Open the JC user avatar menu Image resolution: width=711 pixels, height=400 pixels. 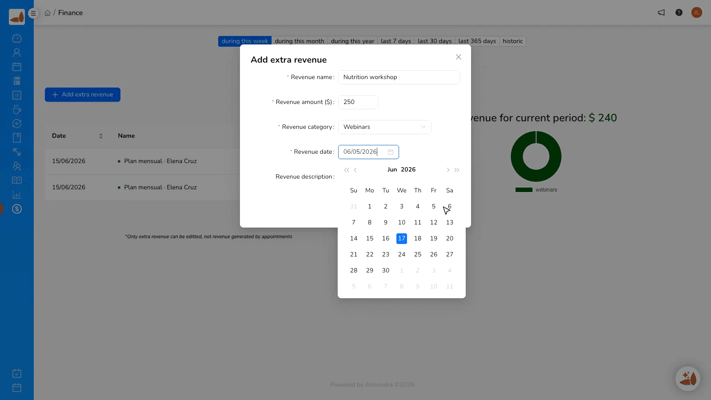pos(697,12)
